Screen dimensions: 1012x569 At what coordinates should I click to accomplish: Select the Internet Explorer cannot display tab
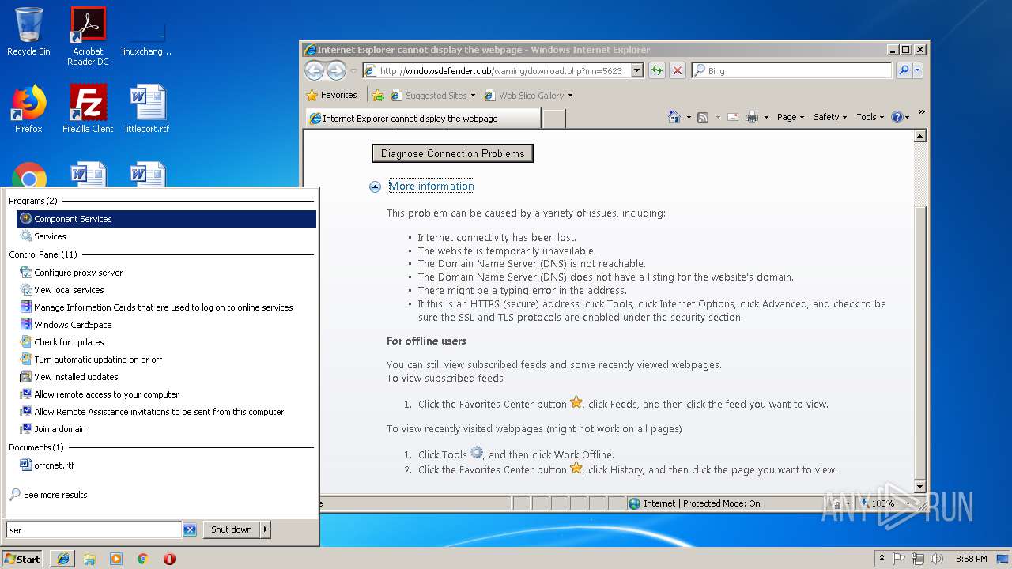[x=423, y=119]
